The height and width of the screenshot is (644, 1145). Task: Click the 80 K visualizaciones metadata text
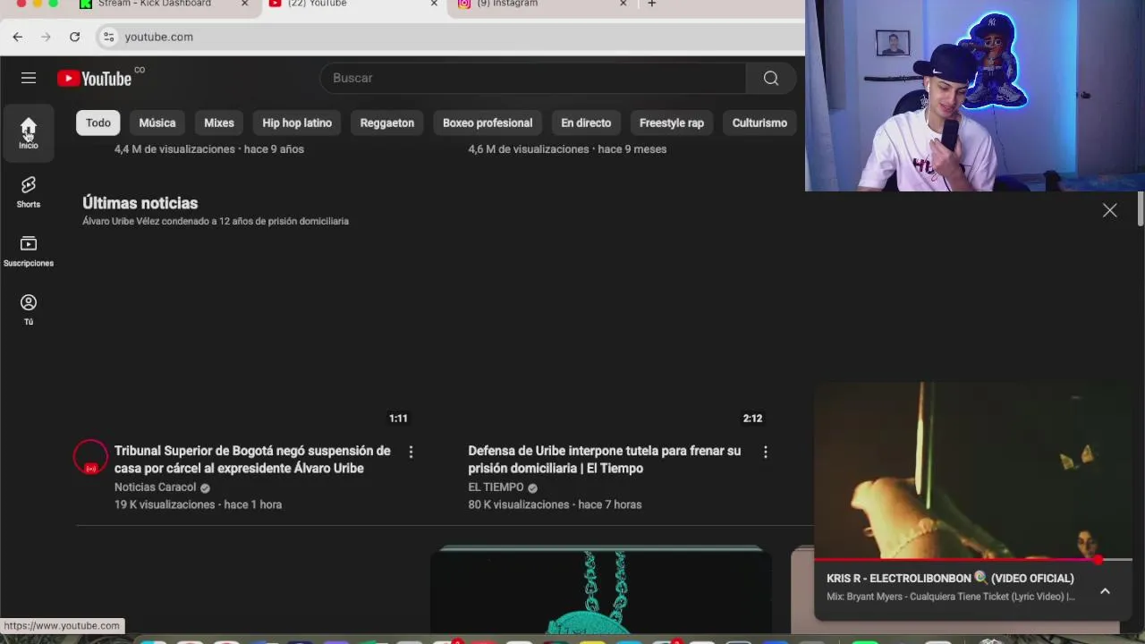[x=519, y=504]
